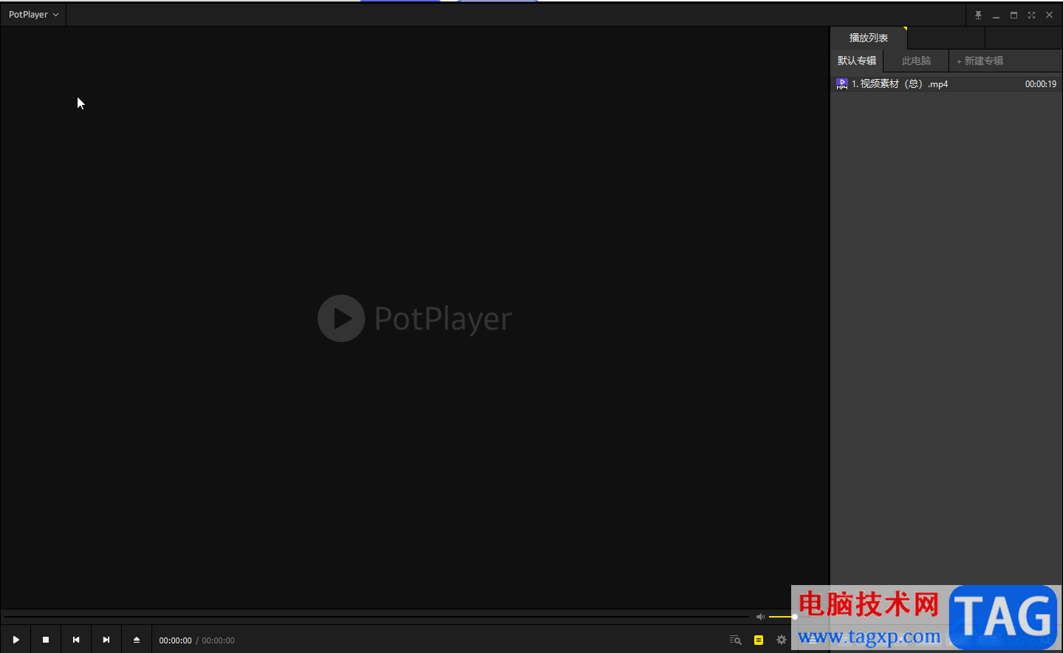
Task: Open settings with the gear icon
Action: click(782, 640)
